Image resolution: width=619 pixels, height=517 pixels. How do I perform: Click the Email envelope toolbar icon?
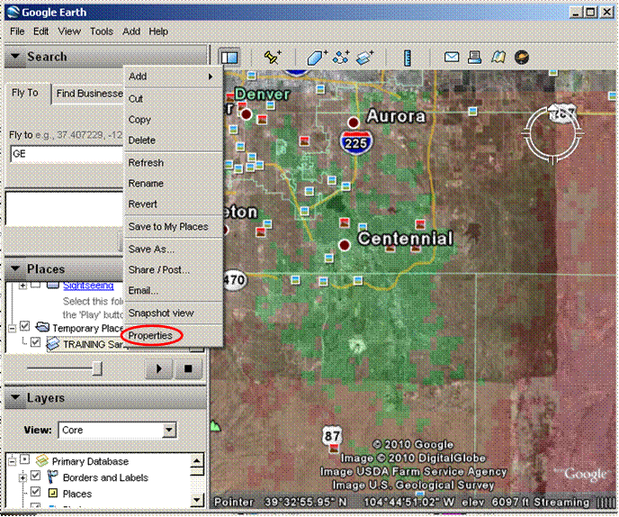pos(452,58)
